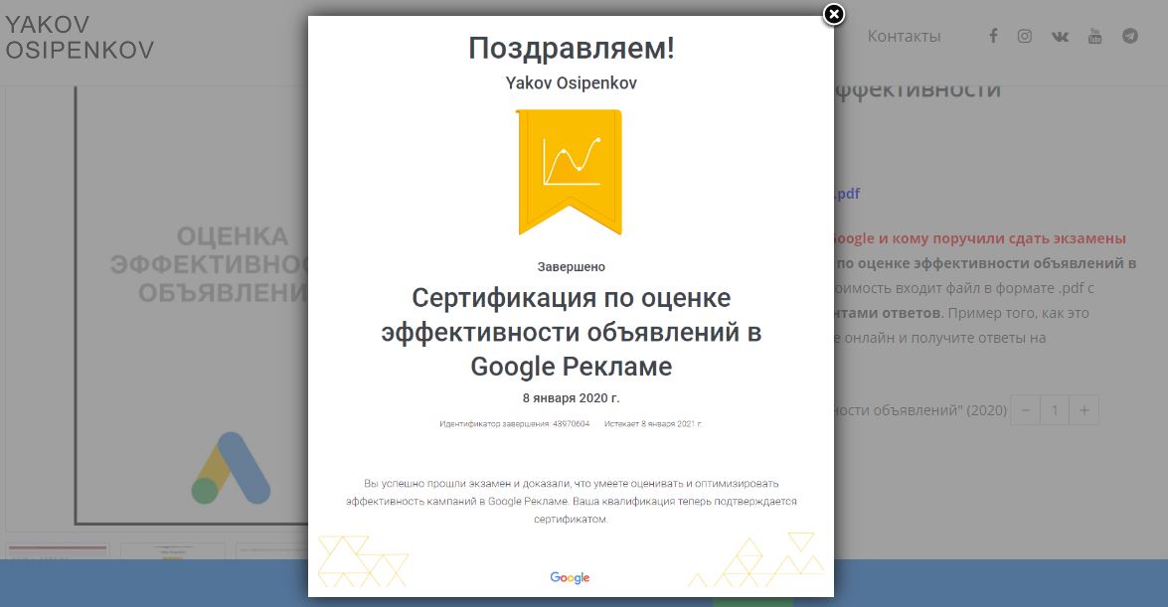
Task: Increase quantity using the plus stepper
Action: pyautogui.click(x=1084, y=409)
